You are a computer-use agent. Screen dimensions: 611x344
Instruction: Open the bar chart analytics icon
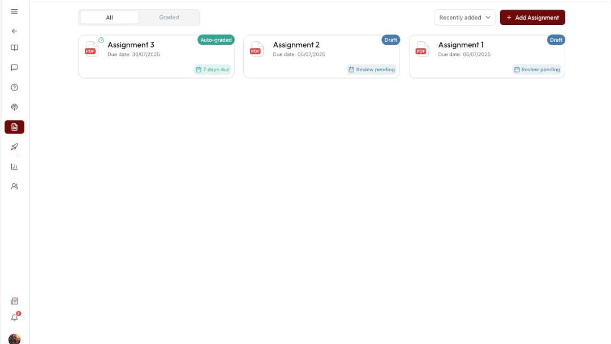[15, 166]
